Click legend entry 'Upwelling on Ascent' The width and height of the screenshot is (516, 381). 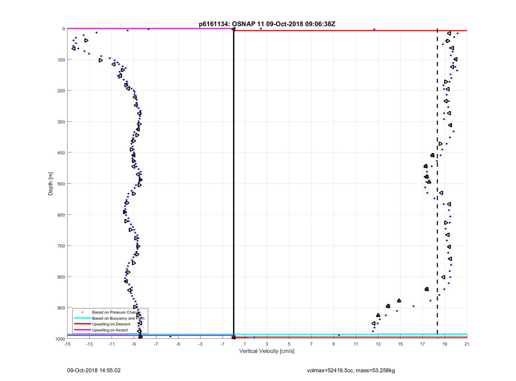[110, 330]
